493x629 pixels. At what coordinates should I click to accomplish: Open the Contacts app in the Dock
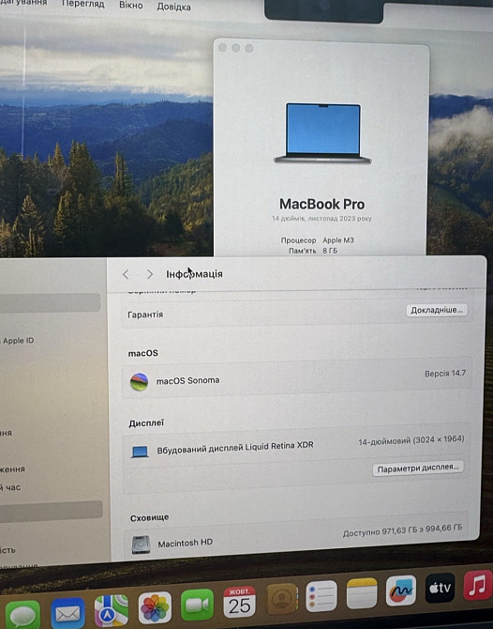pos(282,599)
